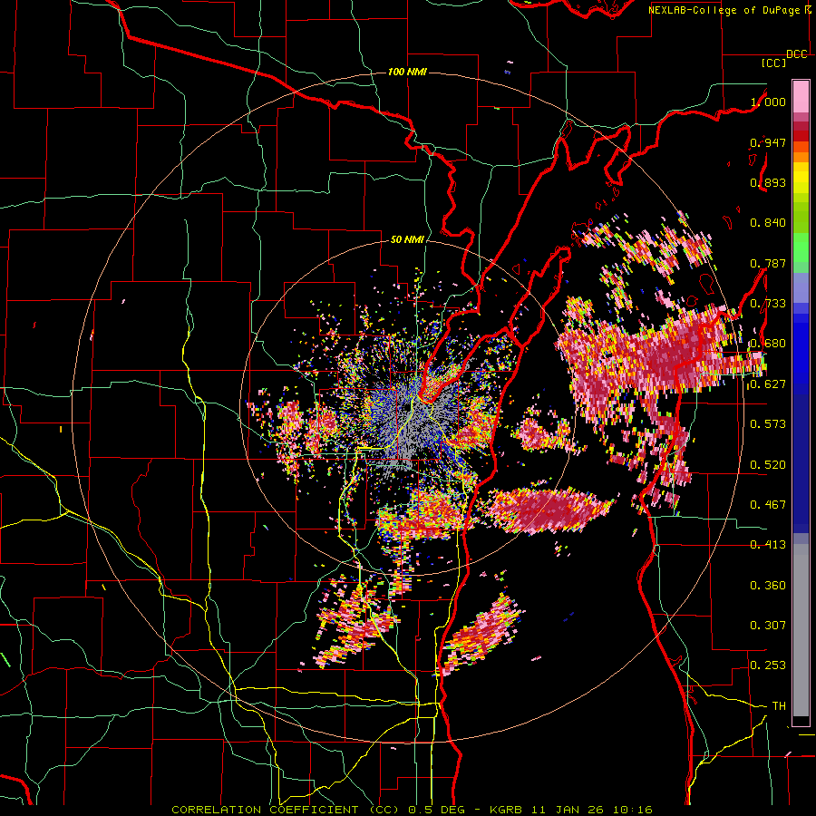Viewport: 816px width, 816px height.
Task: Click the 0.360 scale value
Action: point(768,586)
